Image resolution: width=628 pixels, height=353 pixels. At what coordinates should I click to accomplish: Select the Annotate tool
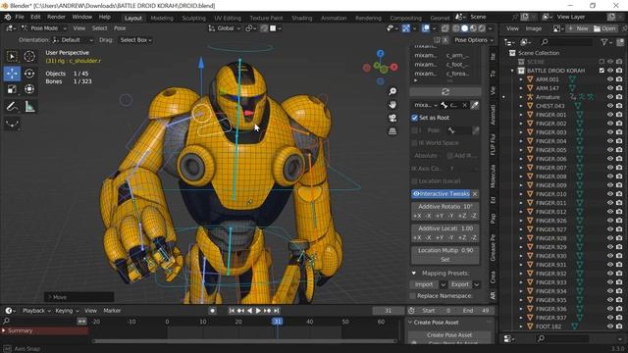(12, 107)
